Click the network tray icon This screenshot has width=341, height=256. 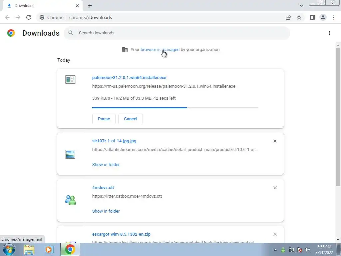pos(291,250)
